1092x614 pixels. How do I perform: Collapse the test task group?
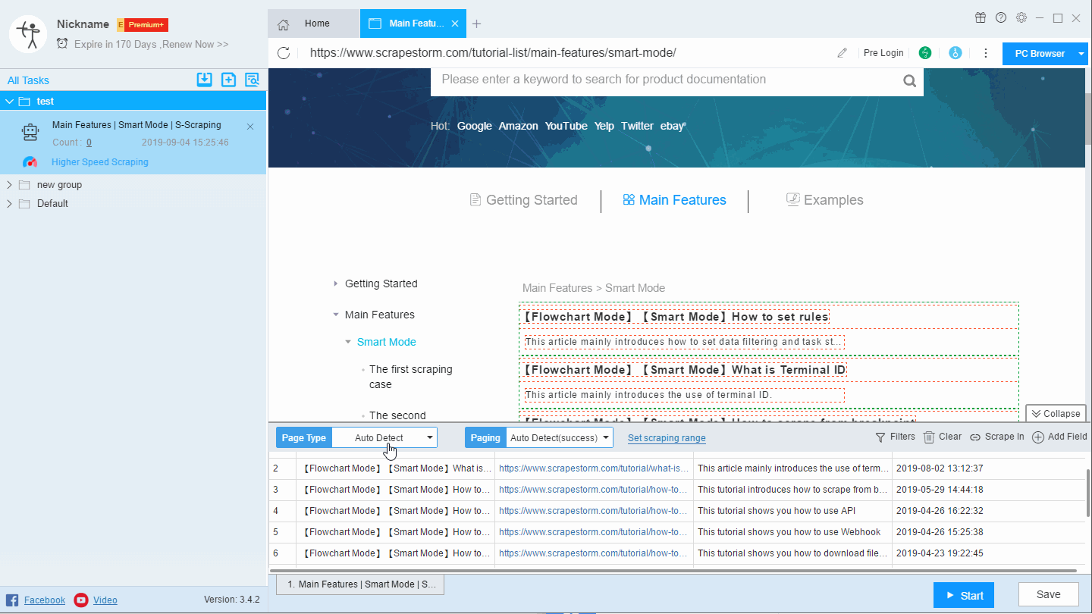[9, 102]
